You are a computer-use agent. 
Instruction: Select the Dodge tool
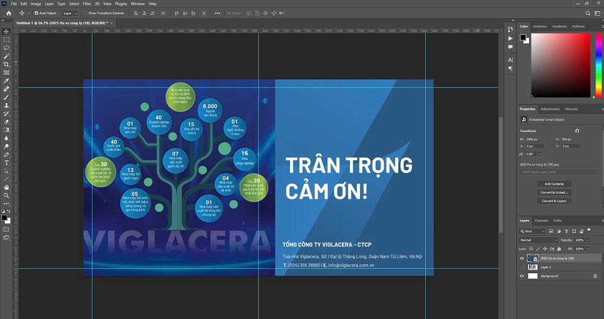pyautogui.click(x=6, y=146)
